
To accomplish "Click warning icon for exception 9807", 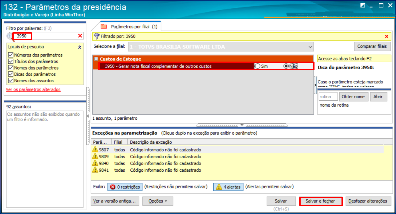I will click(x=95, y=150).
